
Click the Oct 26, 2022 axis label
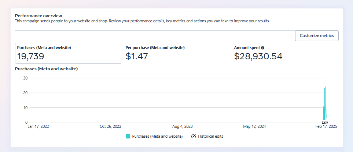point(110,126)
